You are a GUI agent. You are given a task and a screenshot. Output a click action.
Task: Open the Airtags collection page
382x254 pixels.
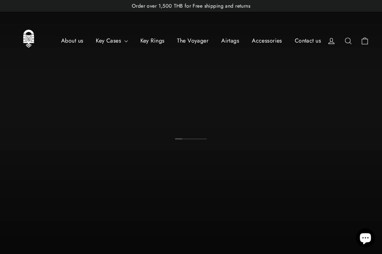tap(230, 41)
